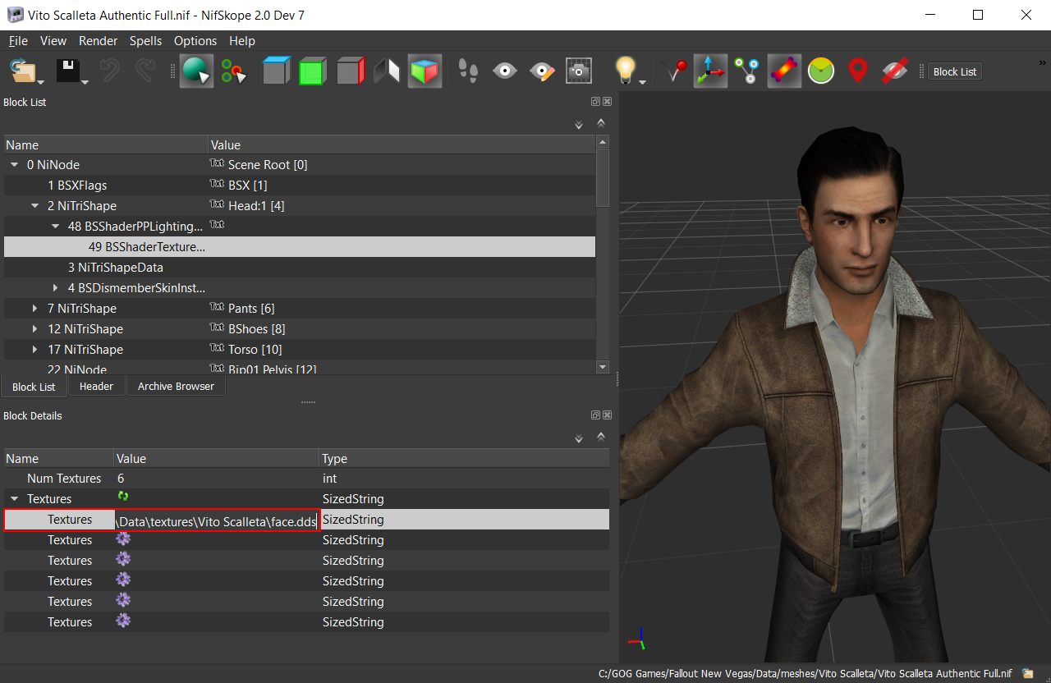Toggle the textured colorful strip icon
The width and height of the screenshot is (1051, 683).
(x=784, y=71)
